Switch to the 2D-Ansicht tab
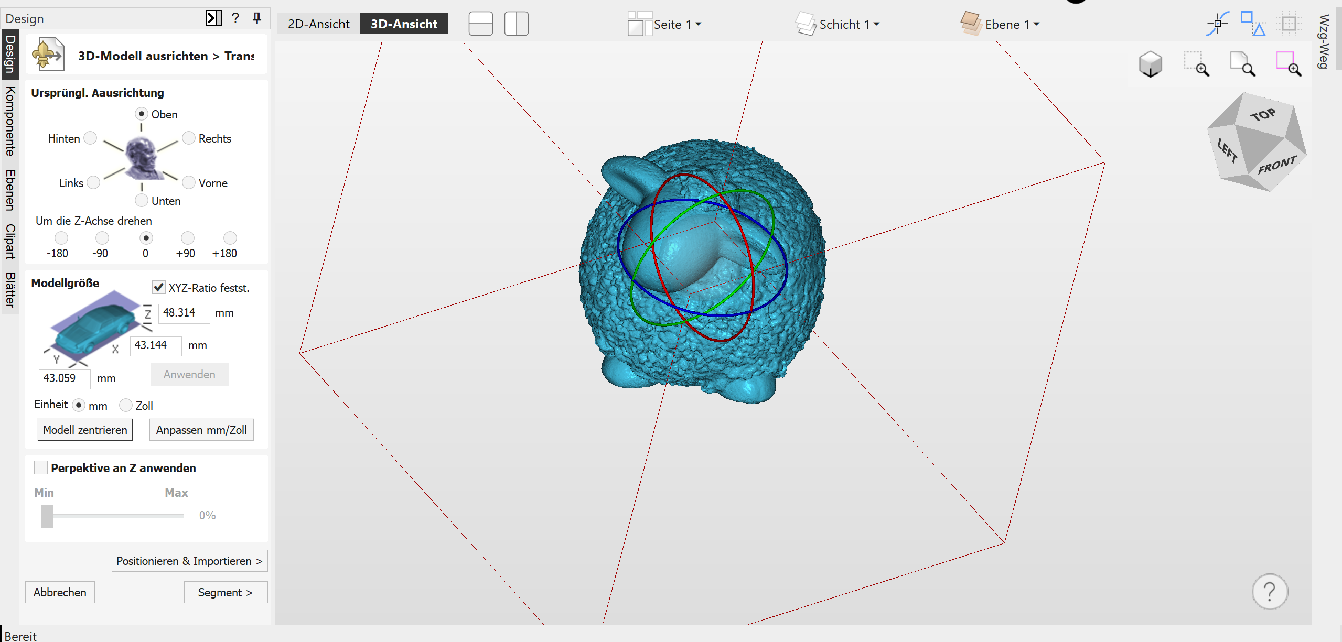 [x=318, y=24]
